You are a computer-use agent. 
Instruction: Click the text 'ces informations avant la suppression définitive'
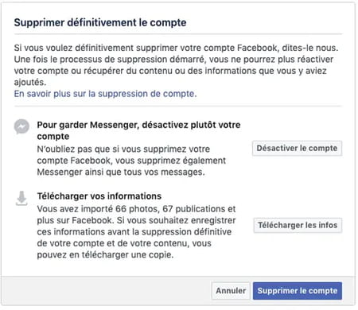tap(134, 232)
